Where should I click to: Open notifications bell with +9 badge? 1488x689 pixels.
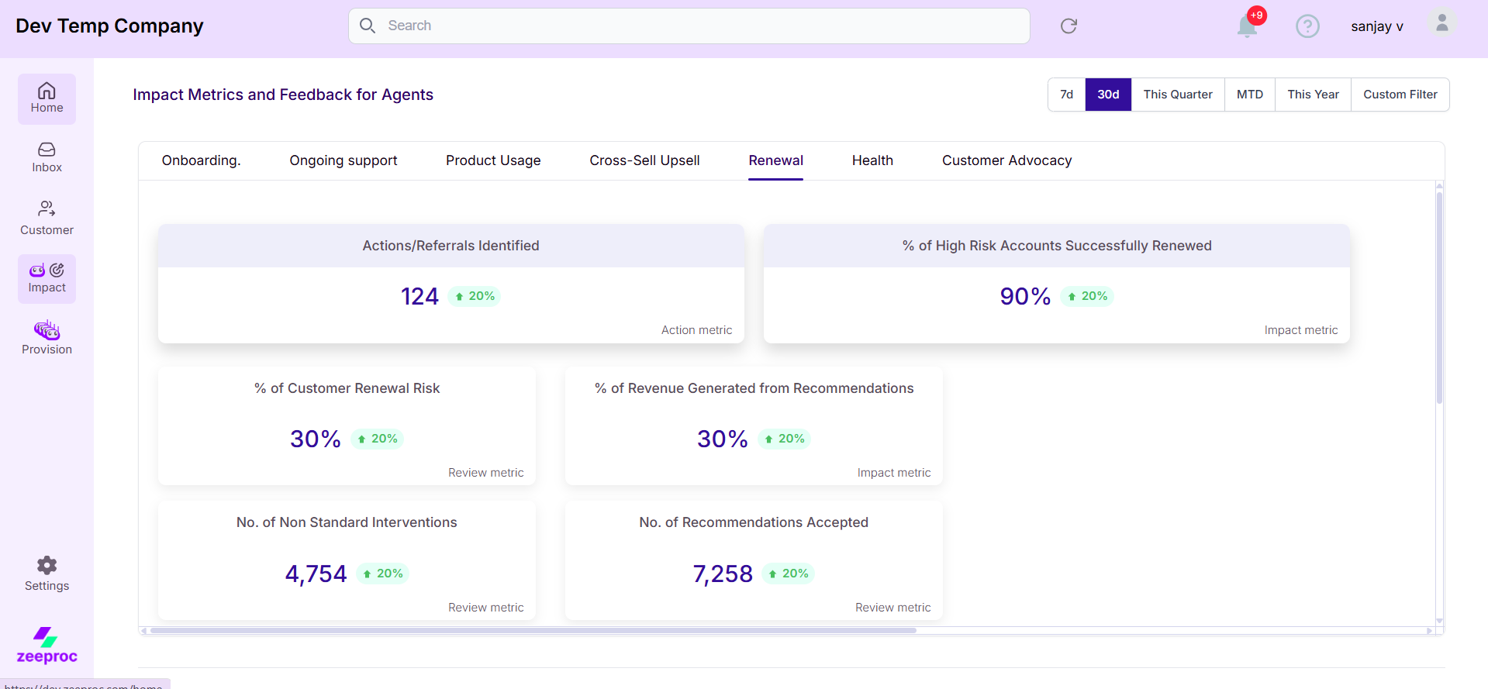[x=1247, y=26]
